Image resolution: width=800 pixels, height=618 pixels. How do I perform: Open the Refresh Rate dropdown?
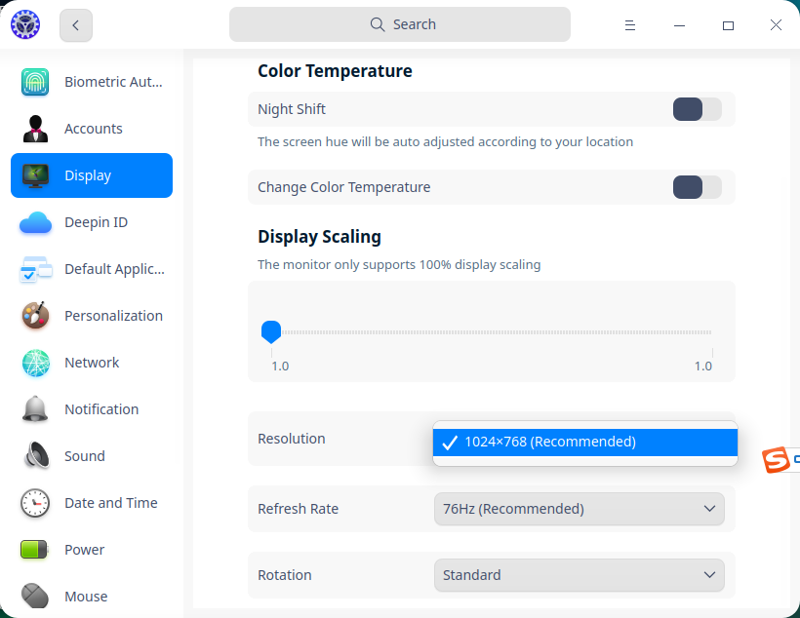580,509
